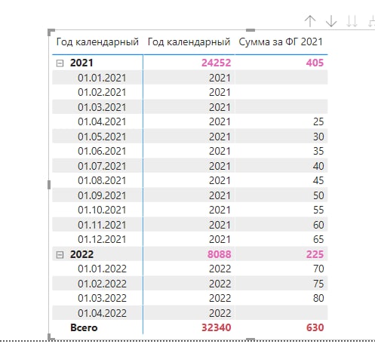Click the value 75 for 01.02.2022
The width and height of the screenshot is (375, 344).
coord(318,284)
